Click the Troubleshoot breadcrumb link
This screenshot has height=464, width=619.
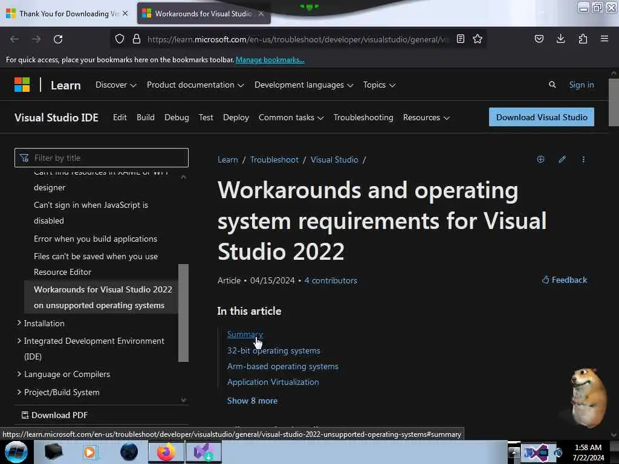(x=274, y=159)
